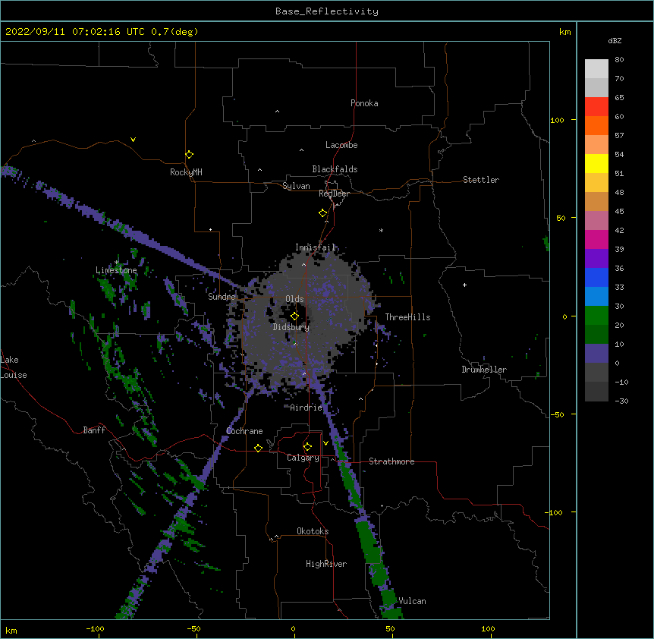
Task: Click the Blackfalds city label
Action: (x=335, y=169)
